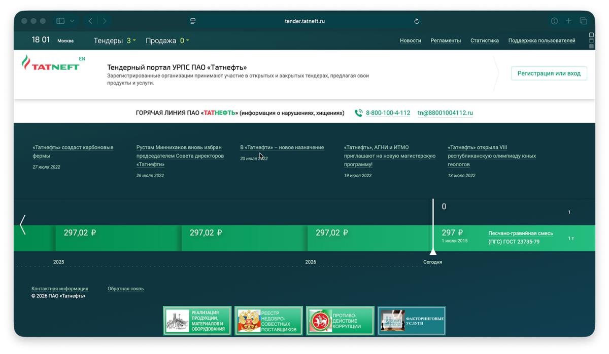Click the 27 июля 2022 news date
This screenshot has height=354, width=609.
pos(46,167)
